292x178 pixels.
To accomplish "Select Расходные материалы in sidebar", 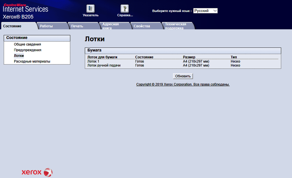I will [32, 61].
